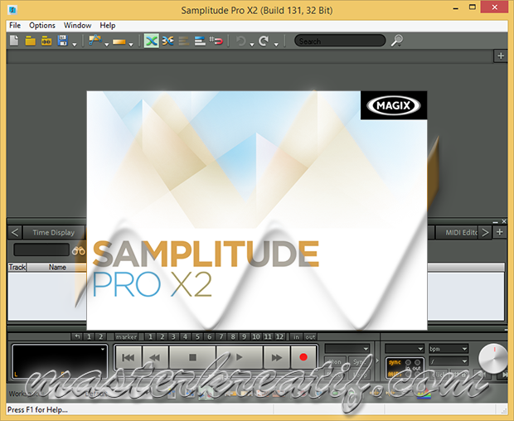Open the dropdown right of the record button
514x421 pixels.
pyautogui.click(x=347, y=349)
